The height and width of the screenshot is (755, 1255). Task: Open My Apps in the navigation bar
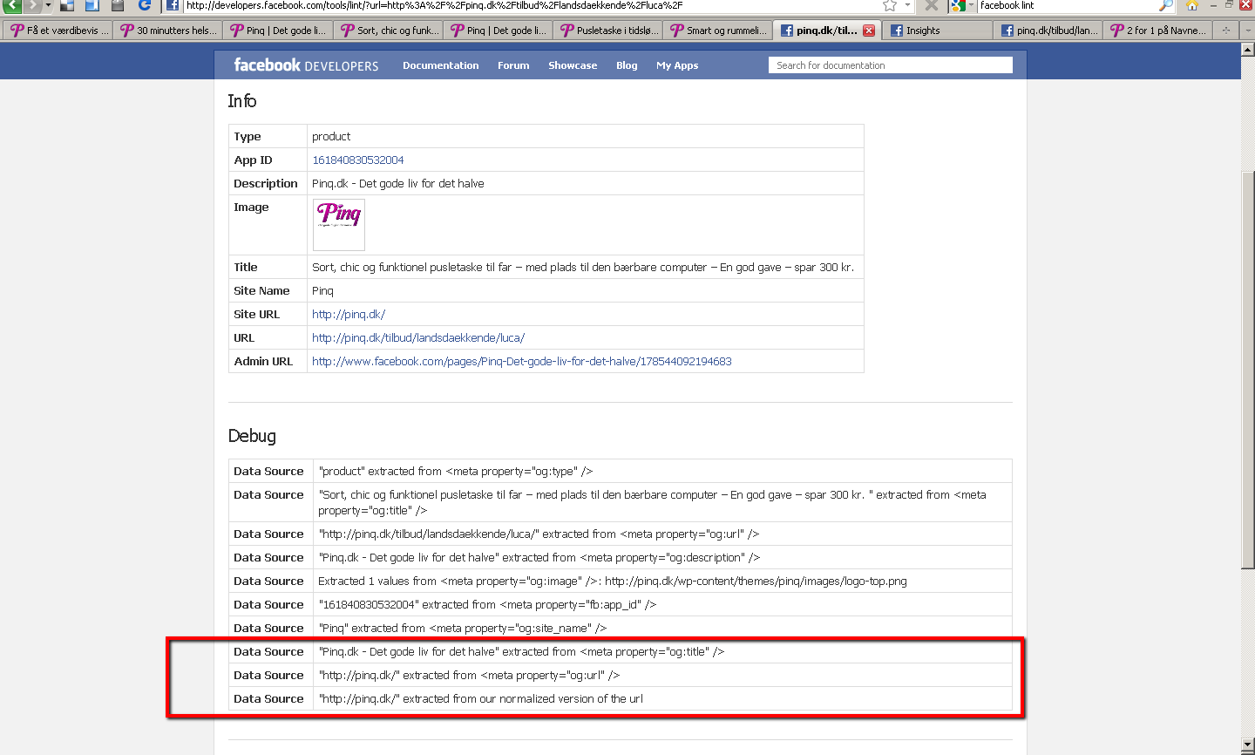[x=677, y=65]
